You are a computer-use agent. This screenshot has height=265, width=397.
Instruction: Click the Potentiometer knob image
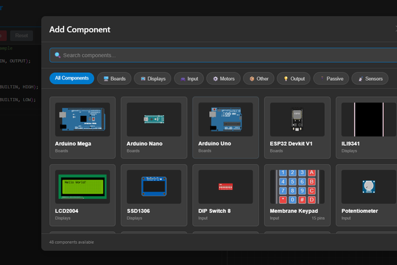click(x=369, y=187)
